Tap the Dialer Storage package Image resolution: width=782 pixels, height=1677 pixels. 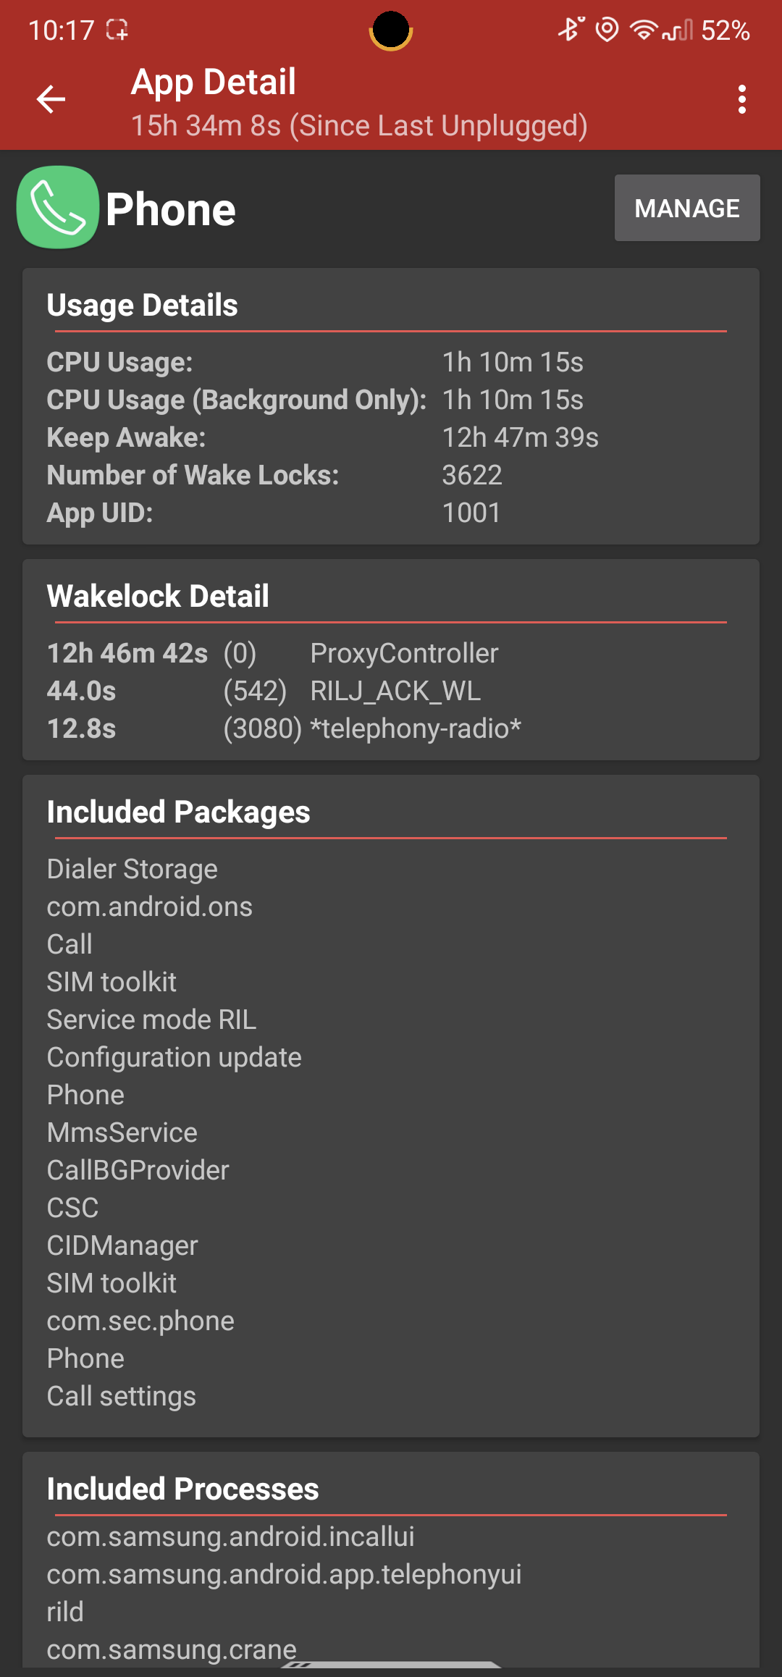coord(132,869)
